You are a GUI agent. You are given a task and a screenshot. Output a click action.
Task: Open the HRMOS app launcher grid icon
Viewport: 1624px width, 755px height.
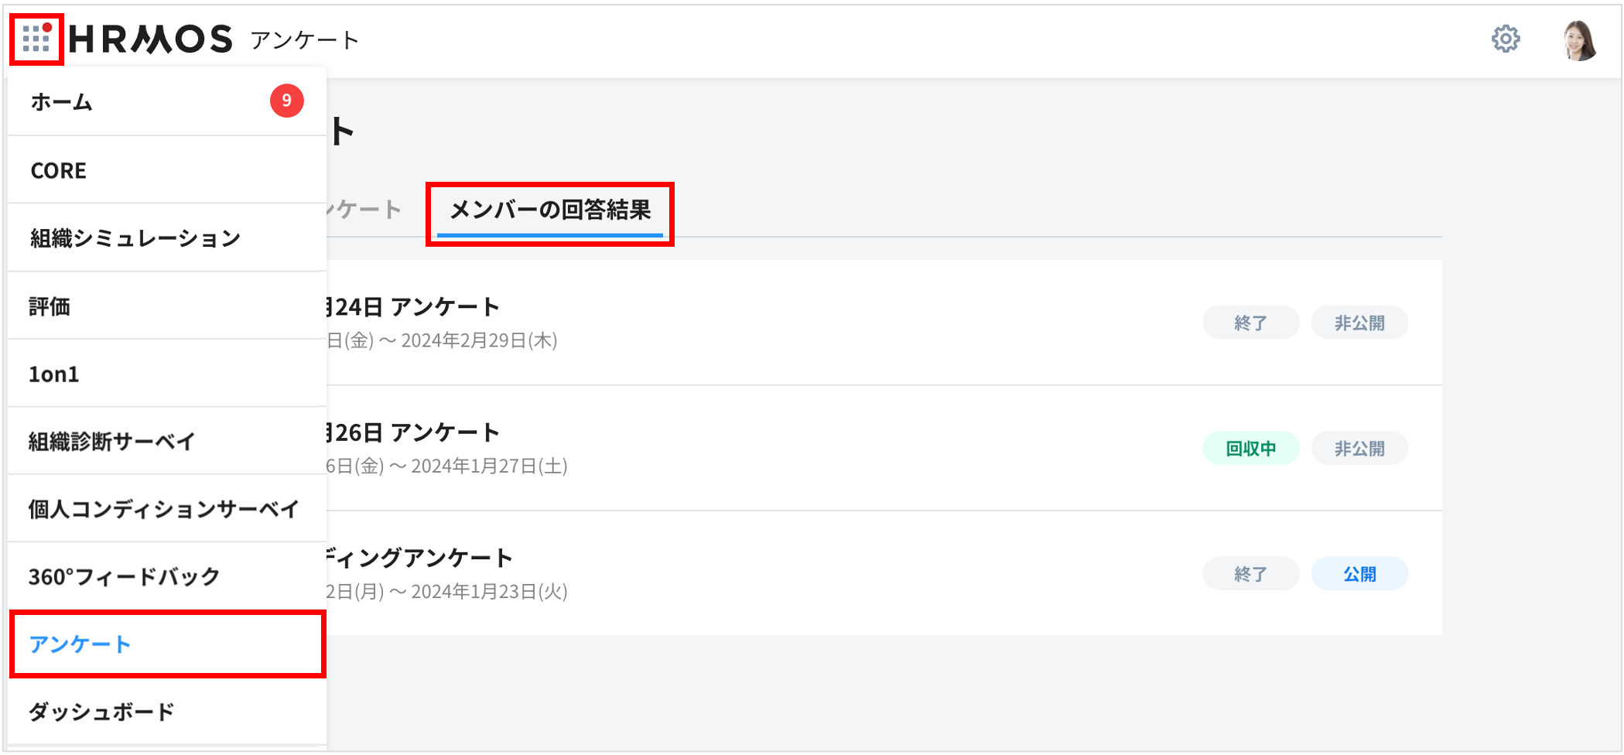click(x=35, y=36)
